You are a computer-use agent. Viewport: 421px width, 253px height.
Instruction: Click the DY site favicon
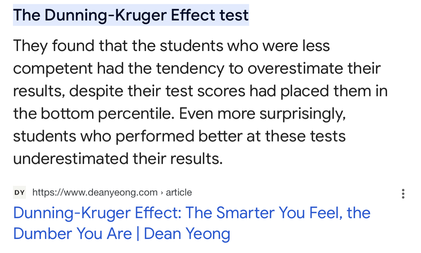click(19, 192)
